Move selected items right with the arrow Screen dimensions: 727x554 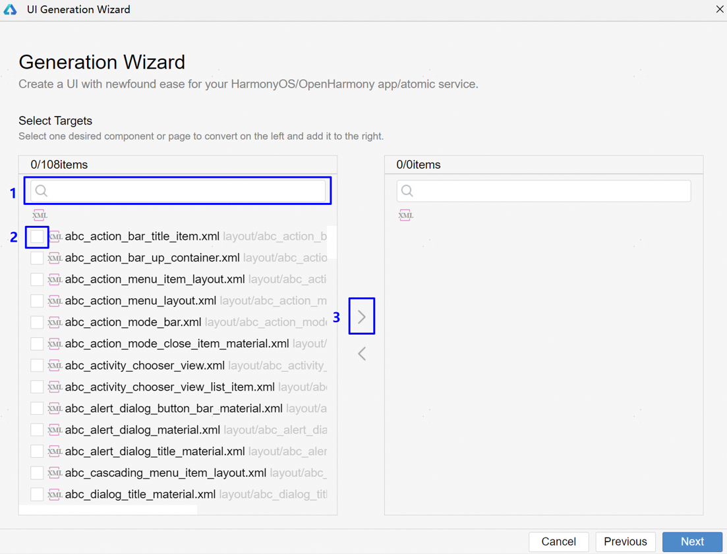pyautogui.click(x=362, y=317)
